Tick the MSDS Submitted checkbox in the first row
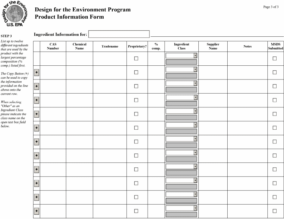 pyautogui.click(x=274, y=59)
